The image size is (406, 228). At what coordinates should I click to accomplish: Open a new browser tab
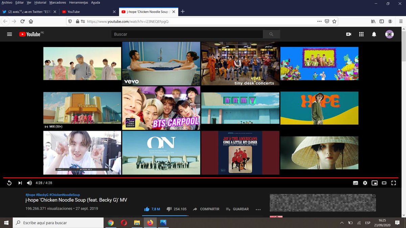(x=183, y=11)
